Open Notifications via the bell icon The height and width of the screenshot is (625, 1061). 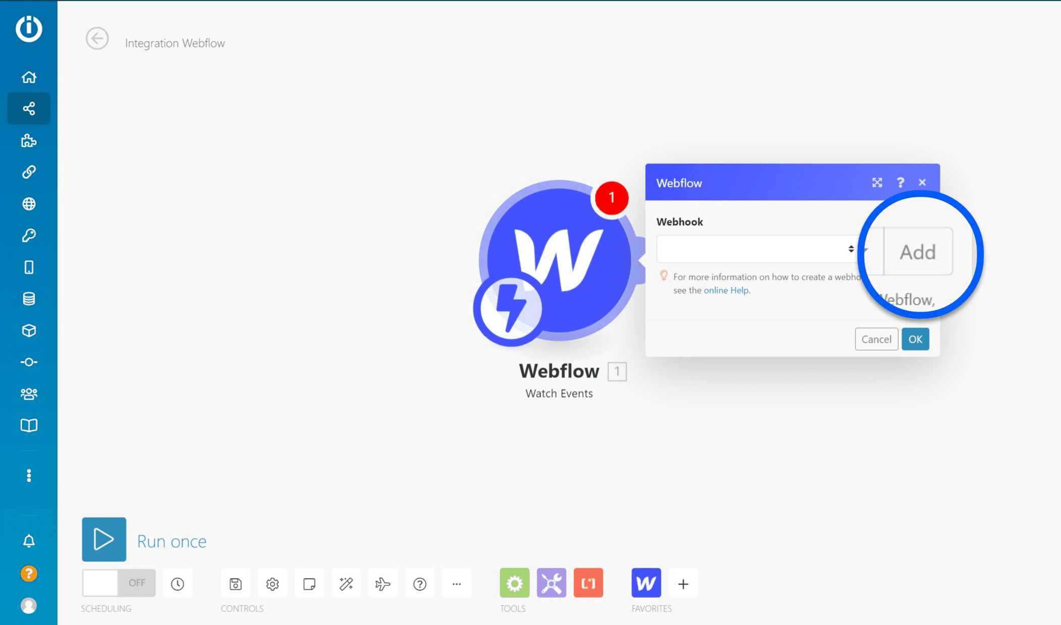click(x=29, y=541)
